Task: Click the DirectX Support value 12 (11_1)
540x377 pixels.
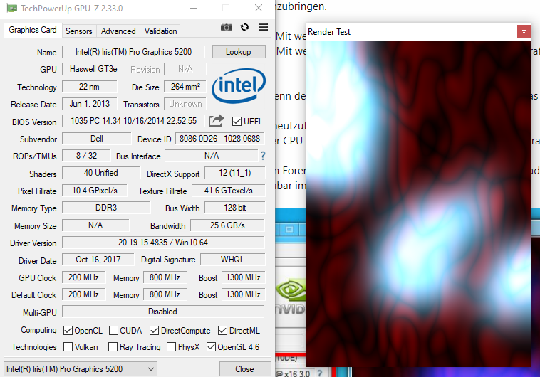Action: pyautogui.click(x=235, y=173)
